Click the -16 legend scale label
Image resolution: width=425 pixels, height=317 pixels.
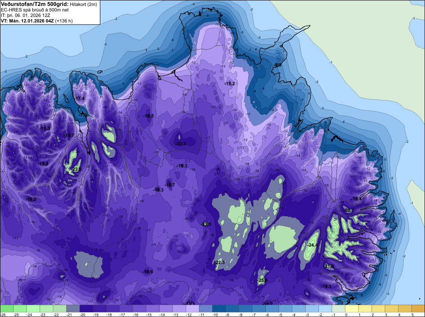coord(136,314)
